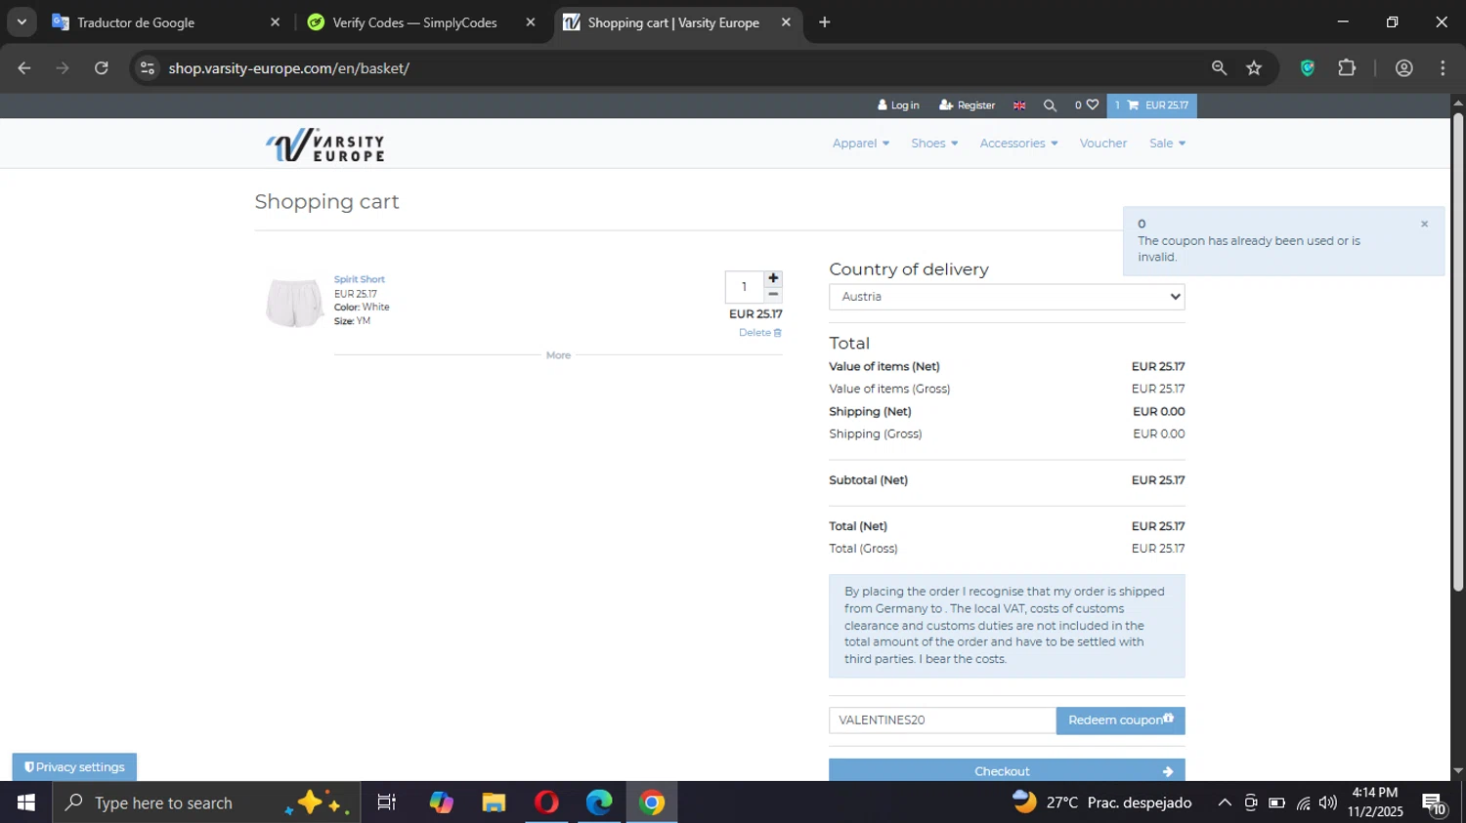1466x823 pixels.
Task: Open volume control in tray
Action: point(1327,802)
